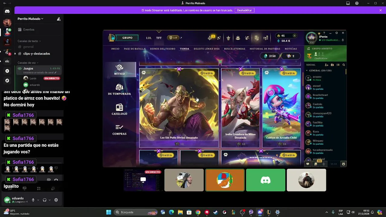Open the elc server icon
The height and width of the screenshot is (217, 386).
[7, 61]
